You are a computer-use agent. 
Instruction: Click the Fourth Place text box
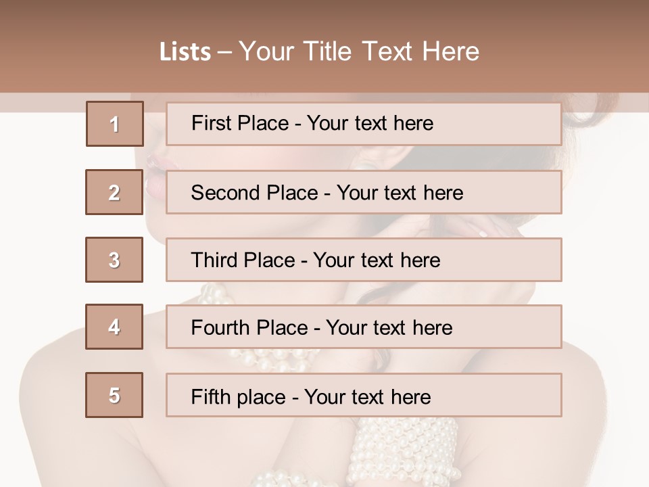[x=364, y=327]
